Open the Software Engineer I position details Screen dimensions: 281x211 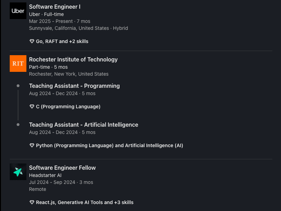(x=55, y=7)
